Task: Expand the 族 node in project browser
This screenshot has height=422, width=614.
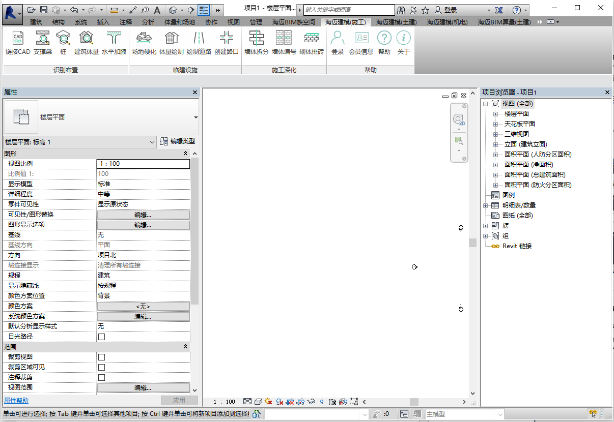Action: [x=486, y=226]
